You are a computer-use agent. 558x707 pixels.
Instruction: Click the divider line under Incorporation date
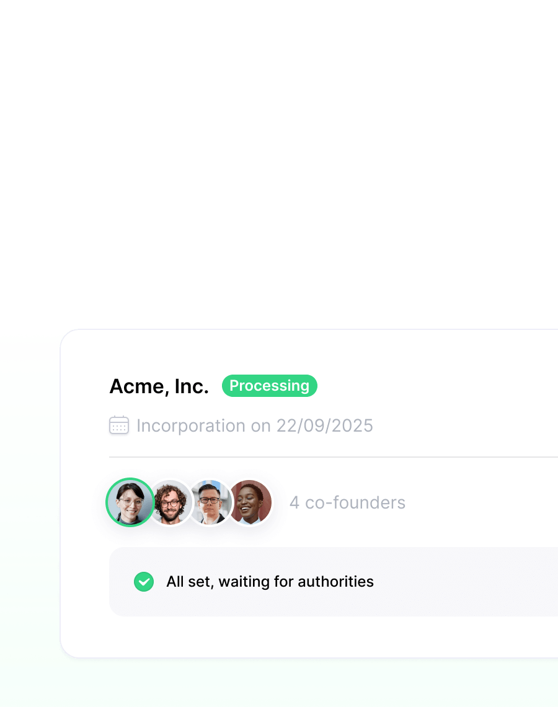(x=334, y=457)
